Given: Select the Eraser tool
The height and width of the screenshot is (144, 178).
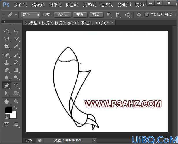Looking at the screenshot, I should 7,70.
